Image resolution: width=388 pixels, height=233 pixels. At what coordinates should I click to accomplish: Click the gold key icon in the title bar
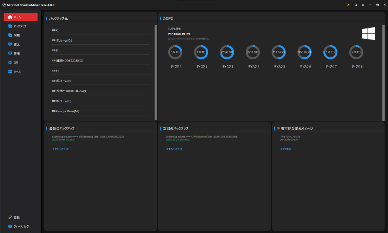[348, 5]
